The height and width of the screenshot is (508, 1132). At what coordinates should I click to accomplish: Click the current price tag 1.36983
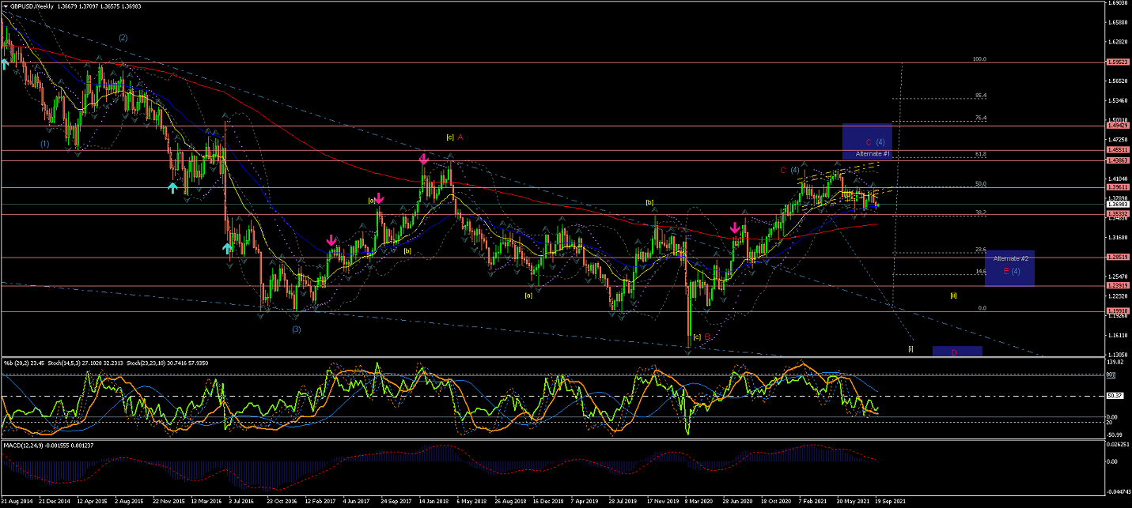pos(1118,205)
